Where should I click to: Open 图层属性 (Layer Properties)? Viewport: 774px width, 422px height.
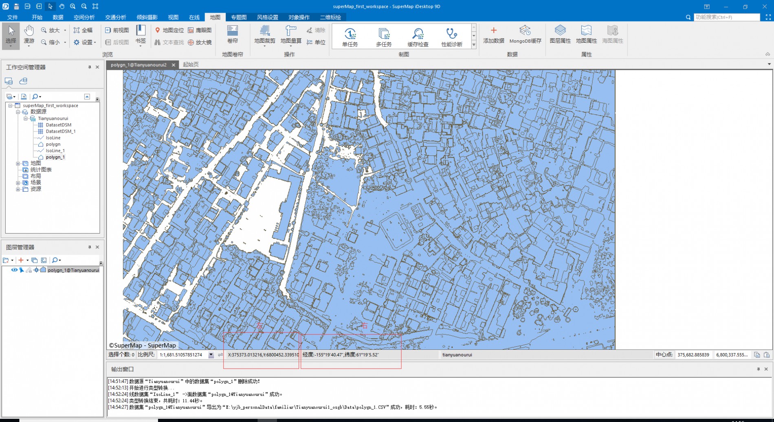coord(560,34)
